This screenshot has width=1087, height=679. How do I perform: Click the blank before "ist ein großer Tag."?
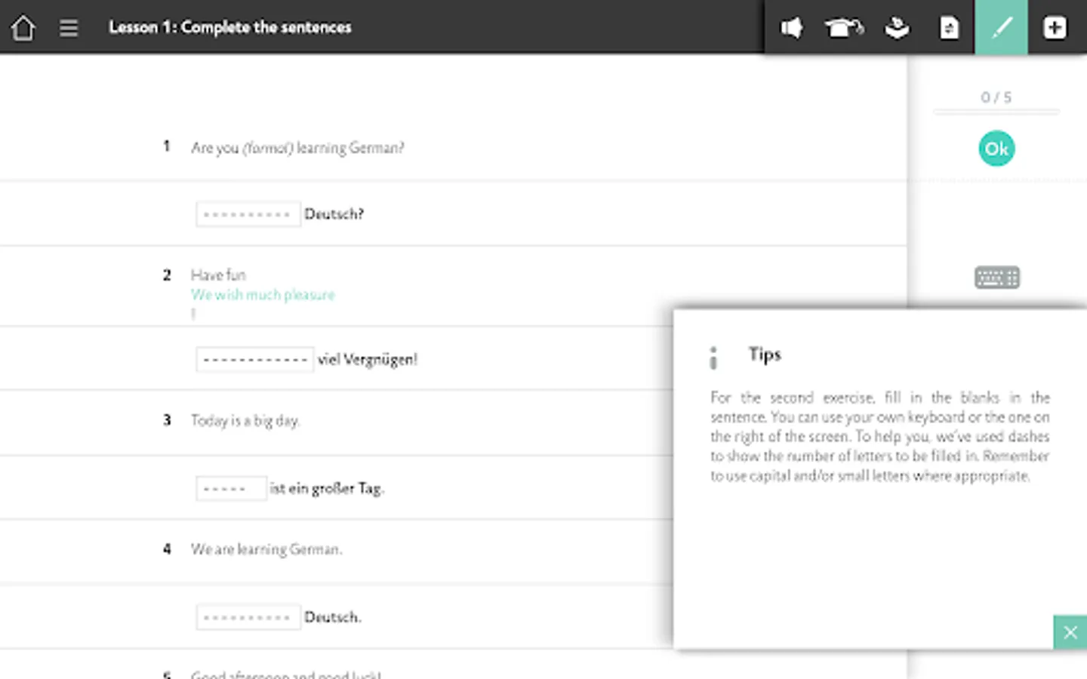click(230, 488)
